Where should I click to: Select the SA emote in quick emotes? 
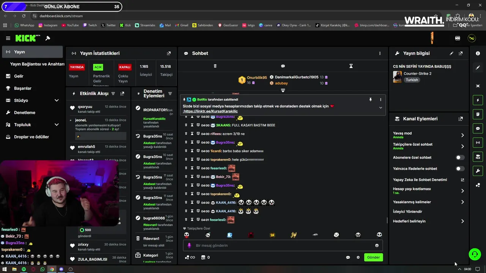[272, 235]
